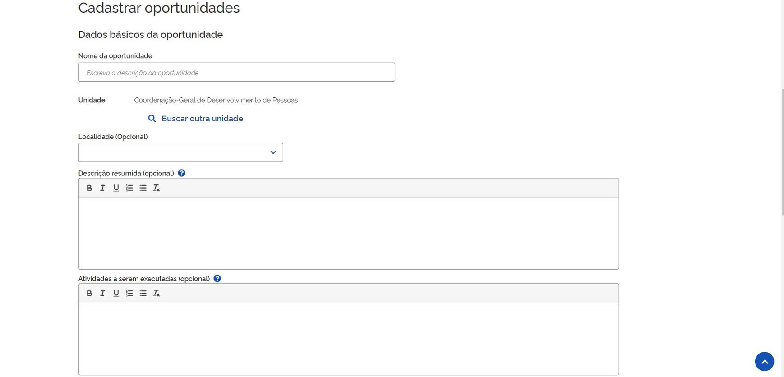
Task: Show help for Descrição resumida
Action: [x=182, y=173]
